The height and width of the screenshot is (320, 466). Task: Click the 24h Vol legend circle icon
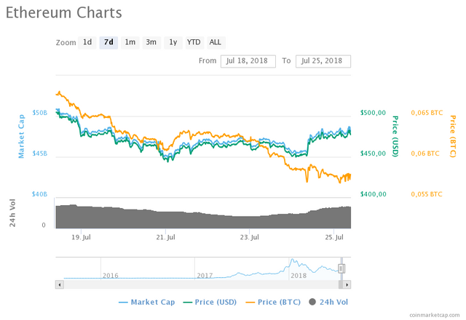point(313,302)
